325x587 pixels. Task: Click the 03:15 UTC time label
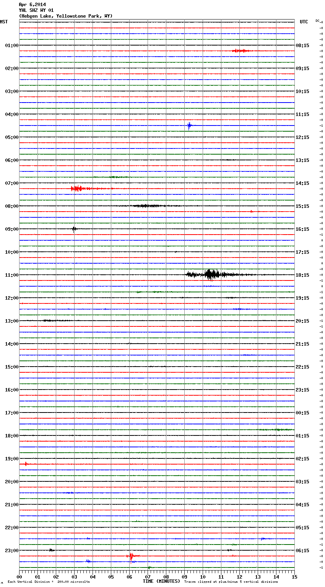pos(302,482)
